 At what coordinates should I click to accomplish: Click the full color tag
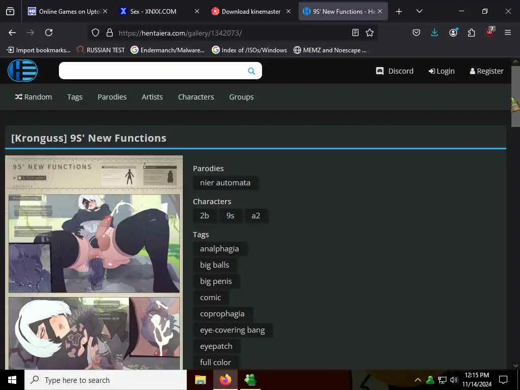click(x=215, y=362)
